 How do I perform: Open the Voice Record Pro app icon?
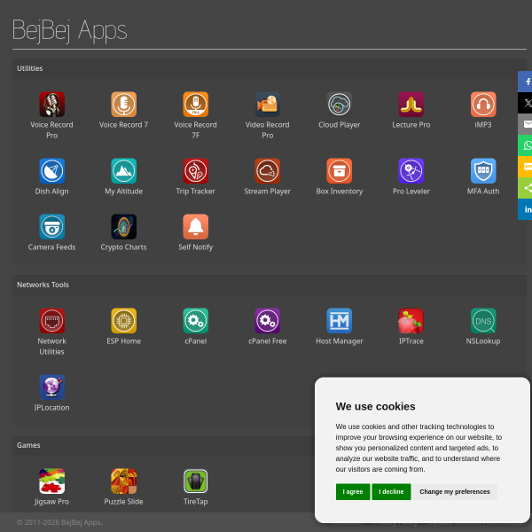(x=52, y=104)
